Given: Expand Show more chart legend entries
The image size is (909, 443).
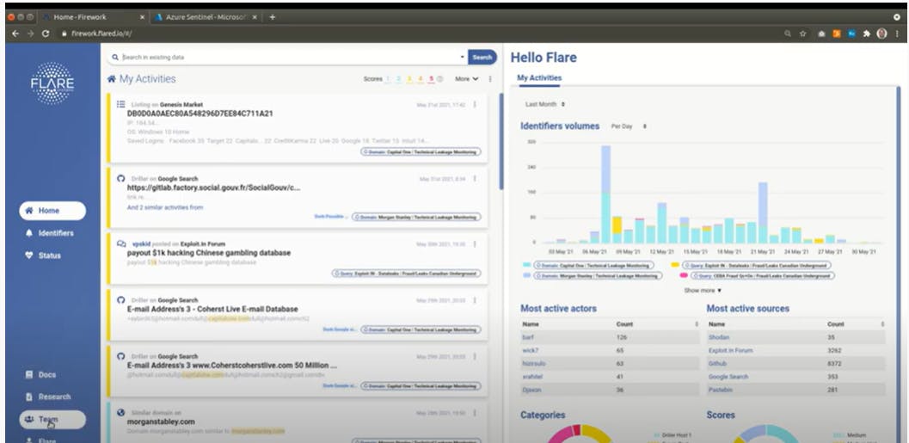Looking at the screenshot, I should [703, 290].
